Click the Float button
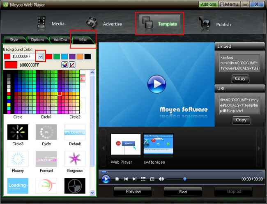 [183, 192]
